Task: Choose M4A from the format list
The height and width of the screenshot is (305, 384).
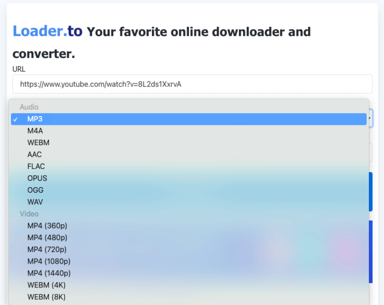Action: click(35, 131)
